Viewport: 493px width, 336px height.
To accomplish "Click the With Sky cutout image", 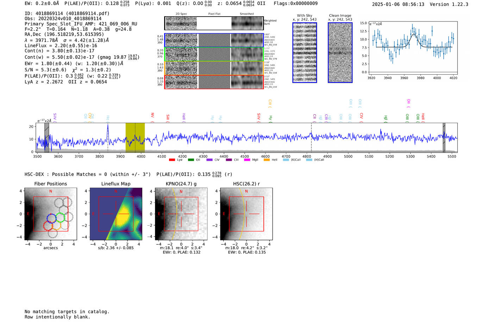I will click(305, 53).
